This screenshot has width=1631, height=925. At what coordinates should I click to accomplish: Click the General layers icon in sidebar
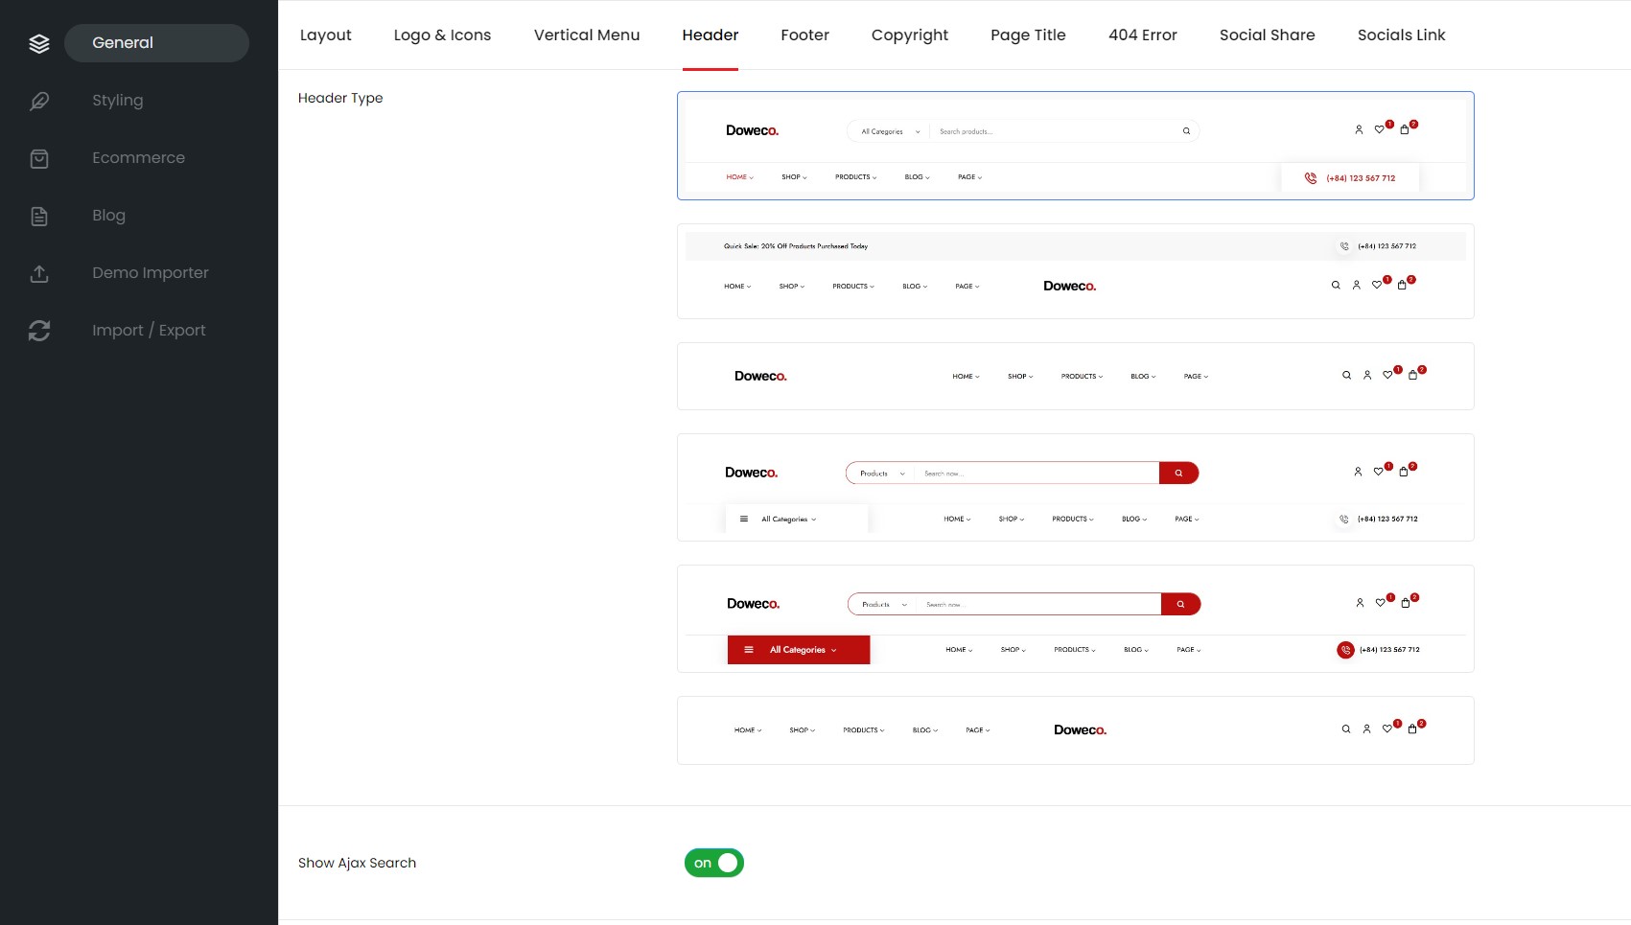pyautogui.click(x=39, y=43)
